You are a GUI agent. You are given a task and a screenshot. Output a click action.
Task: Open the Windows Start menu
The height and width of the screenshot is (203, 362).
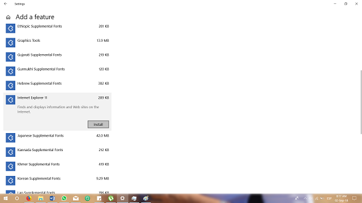[6, 198]
